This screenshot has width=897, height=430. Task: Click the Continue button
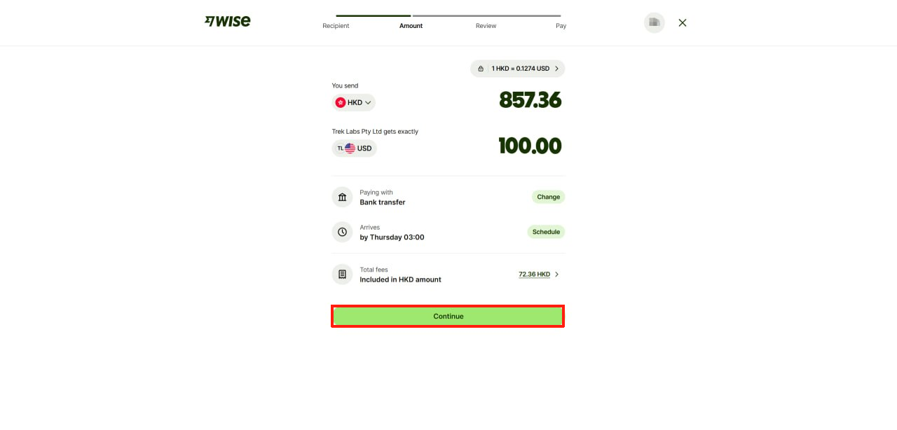pyautogui.click(x=448, y=316)
